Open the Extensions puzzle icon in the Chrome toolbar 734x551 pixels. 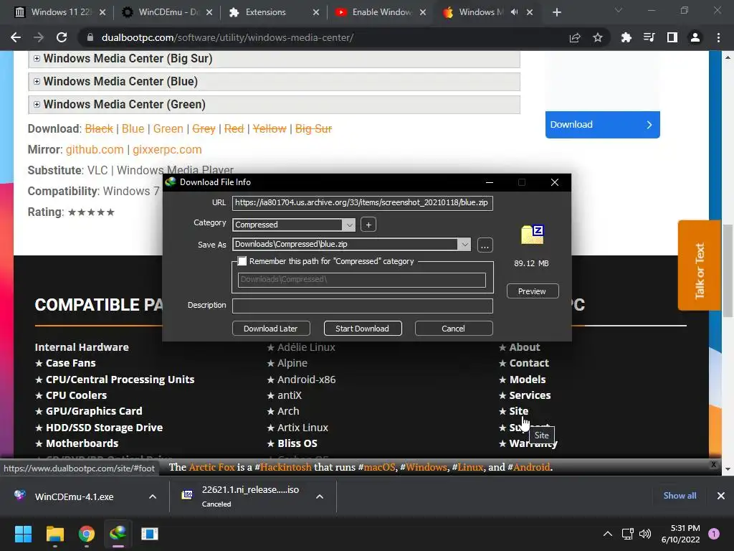coord(626,37)
